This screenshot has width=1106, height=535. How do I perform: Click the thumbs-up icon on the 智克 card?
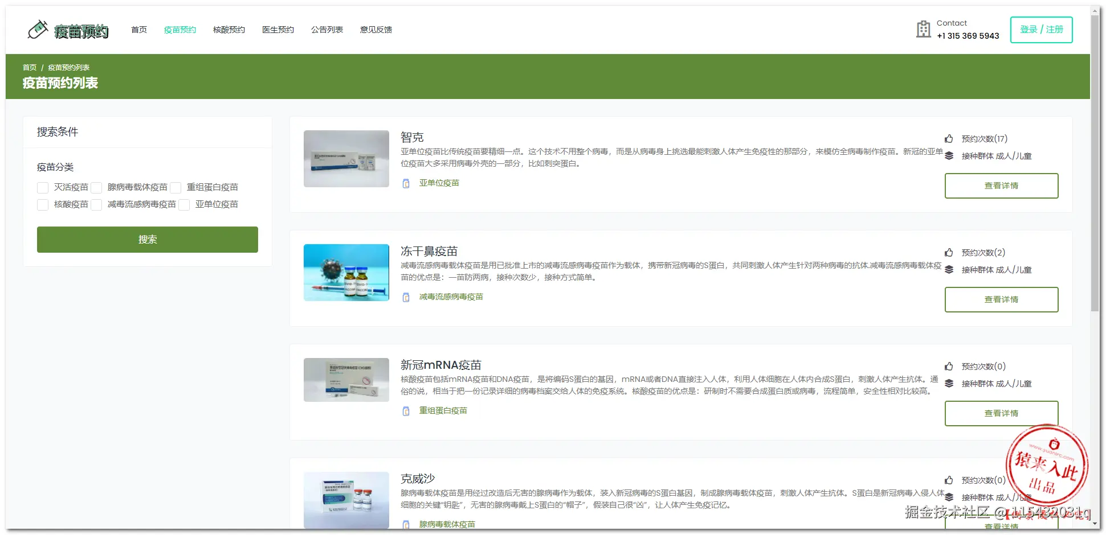949,139
